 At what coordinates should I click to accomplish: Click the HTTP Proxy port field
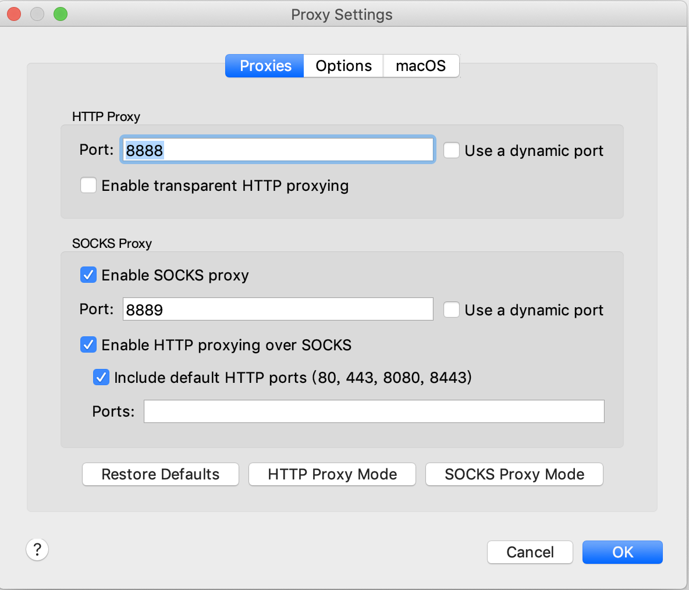[278, 150]
